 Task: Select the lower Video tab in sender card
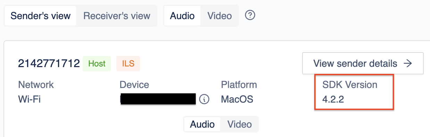[x=239, y=124]
